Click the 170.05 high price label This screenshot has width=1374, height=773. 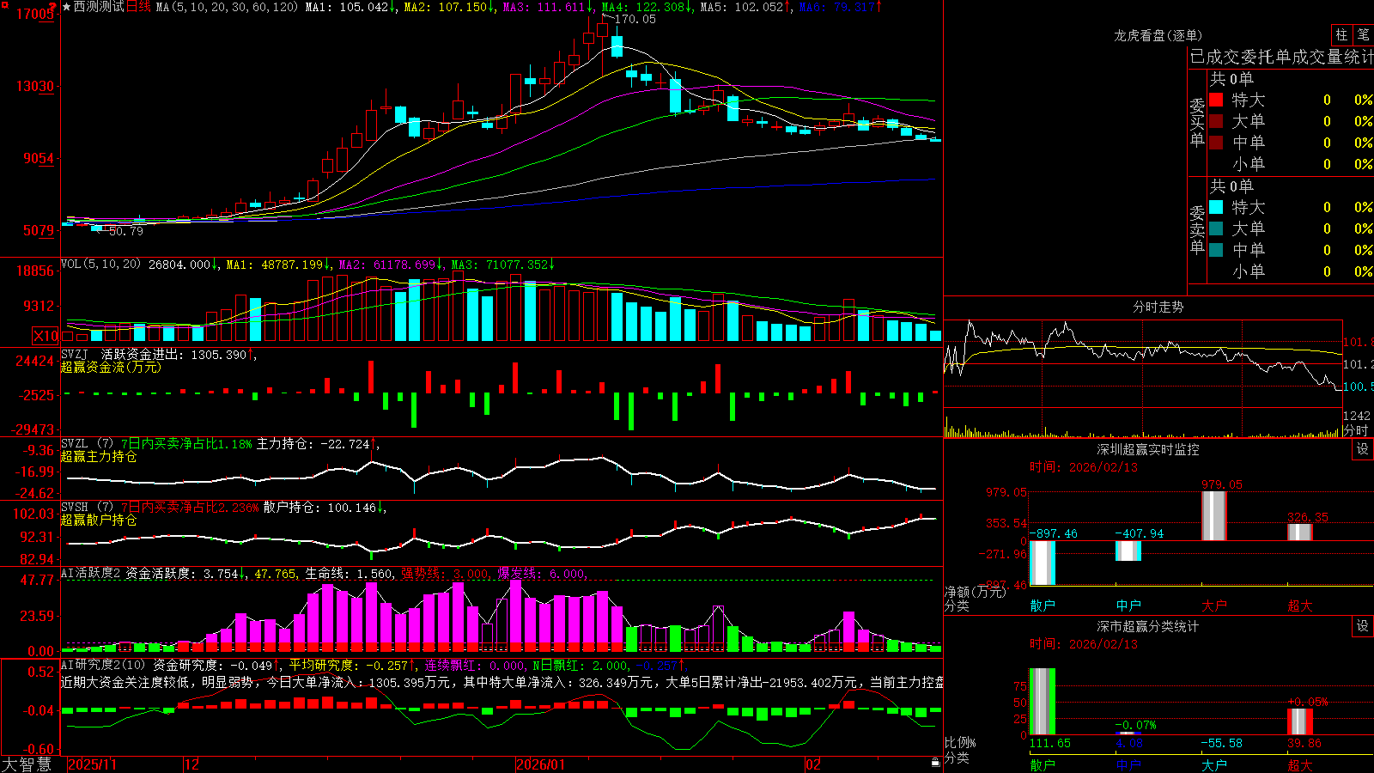[x=635, y=19]
